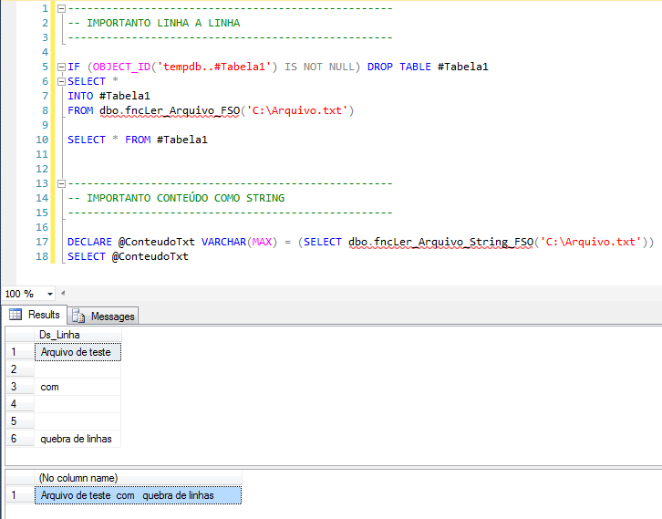Screen dimensions: 662x519
Task: Select the 'Arquivo de teste' cell in row 1
Action: 78,352
